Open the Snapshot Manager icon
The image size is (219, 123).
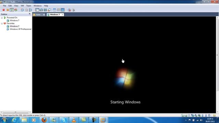tap(30, 10)
